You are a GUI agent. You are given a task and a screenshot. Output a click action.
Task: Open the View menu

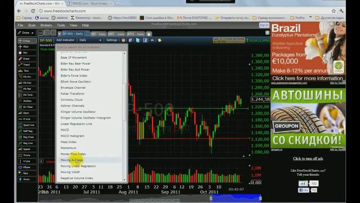tap(74, 25)
